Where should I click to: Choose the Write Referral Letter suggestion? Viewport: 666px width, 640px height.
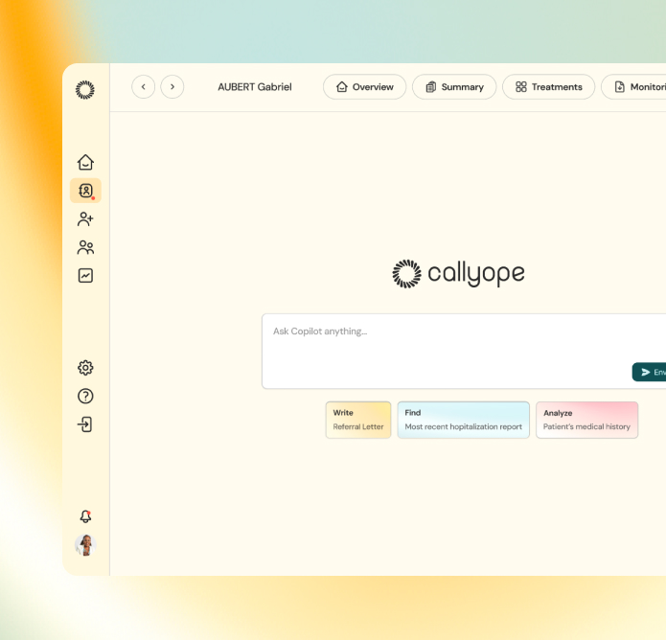pyautogui.click(x=358, y=420)
